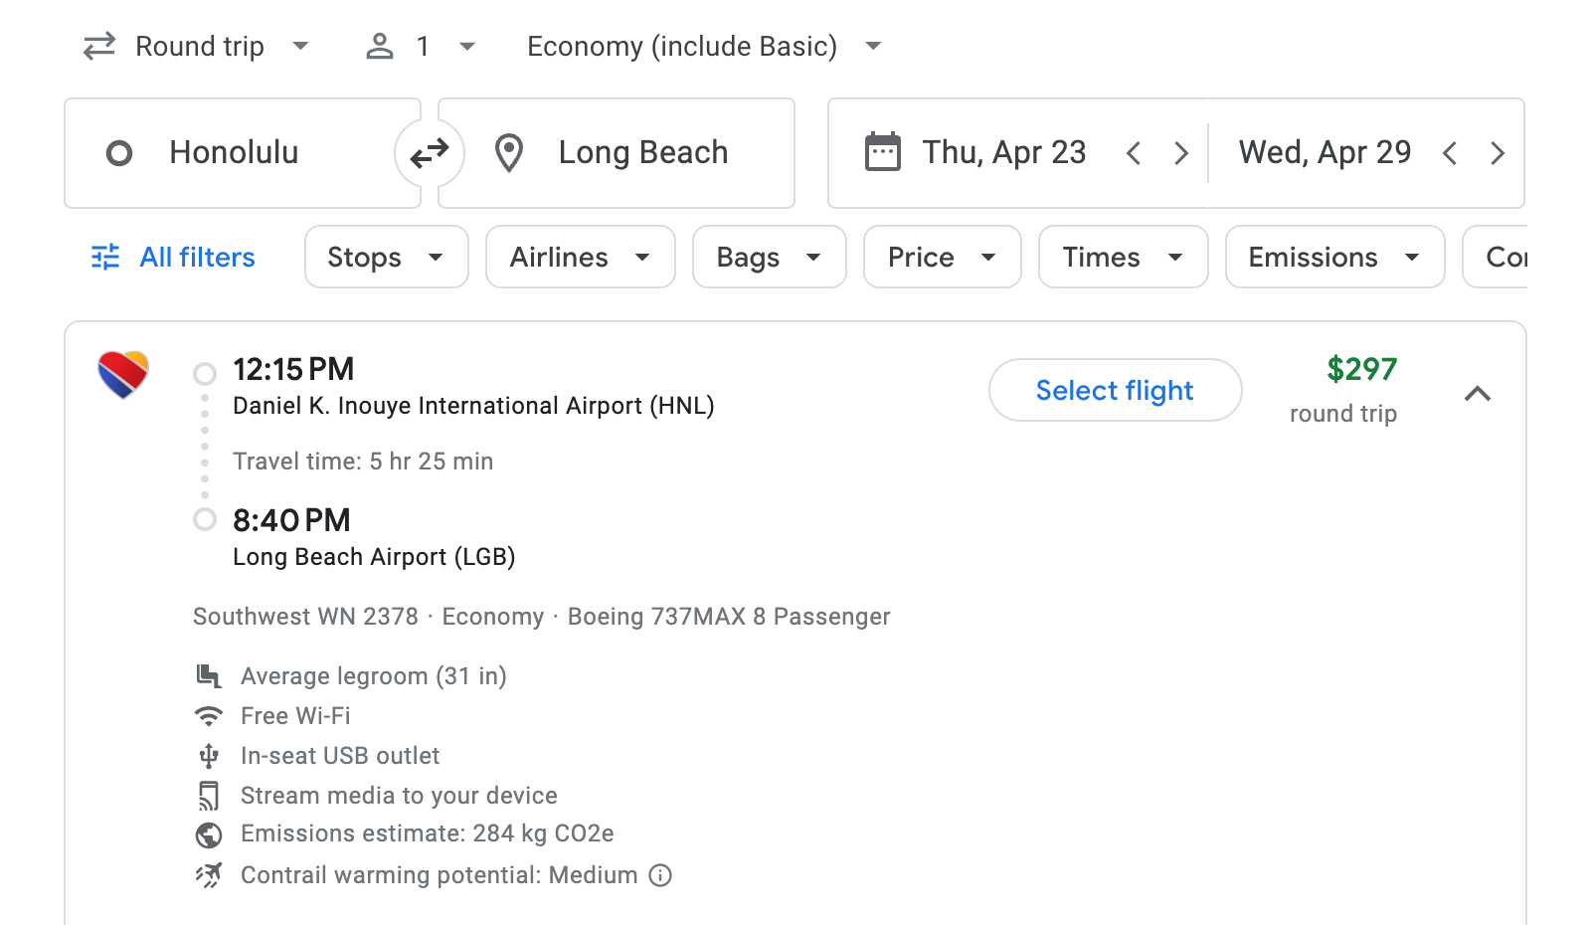Click the emissions estimate globe icon
1591x925 pixels.
[x=209, y=834]
